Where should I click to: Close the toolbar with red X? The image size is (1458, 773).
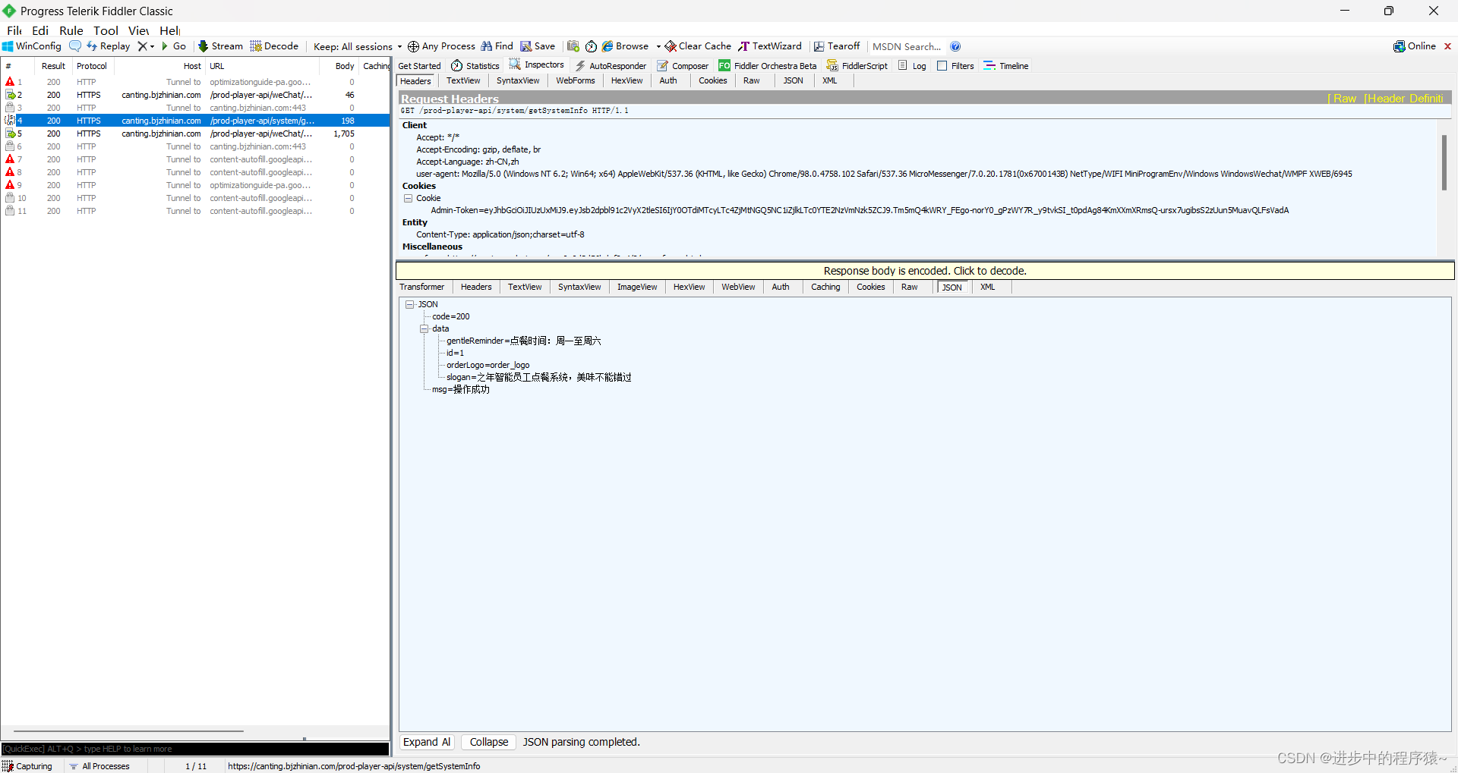tap(1447, 46)
